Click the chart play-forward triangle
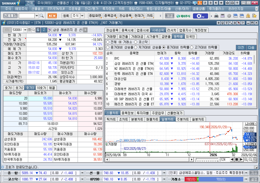 coord(241,160)
